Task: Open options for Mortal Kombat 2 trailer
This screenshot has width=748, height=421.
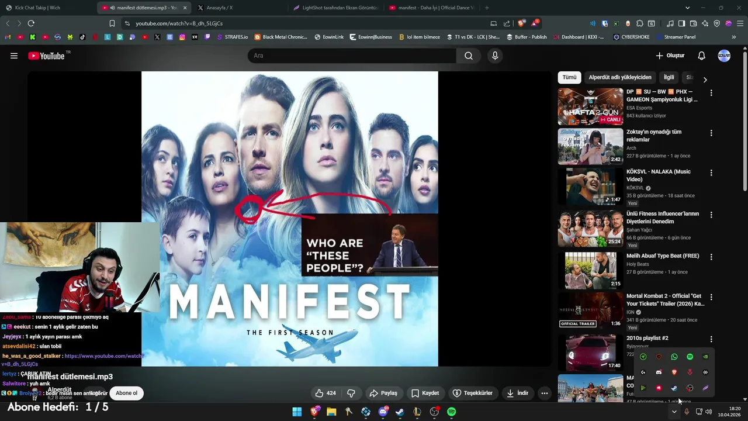Action: pyautogui.click(x=711, y=297)
